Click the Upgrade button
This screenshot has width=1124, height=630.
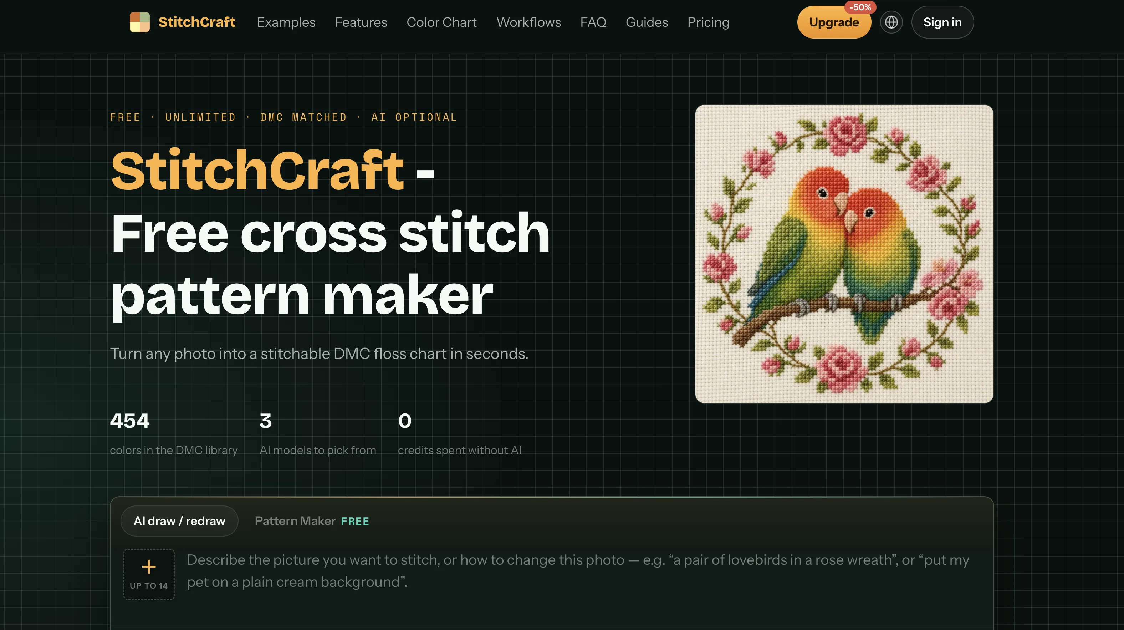[x=834, y=22]
